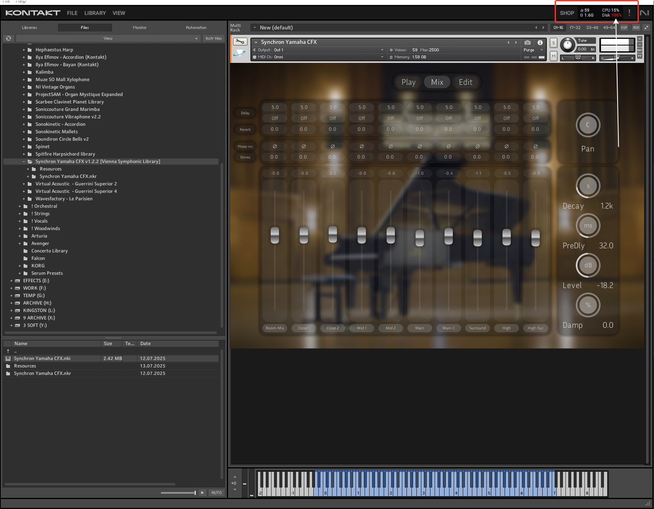
Task: Switch instrument to Edit page
Action: click(x=466, y=82)
